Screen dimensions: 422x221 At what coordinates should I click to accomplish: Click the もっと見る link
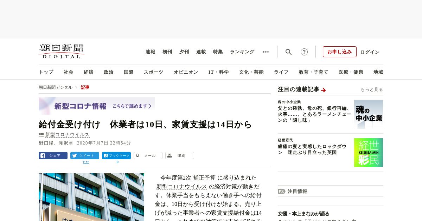372,90
